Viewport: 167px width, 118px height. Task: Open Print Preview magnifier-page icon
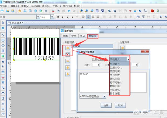[x=30, y=11]
